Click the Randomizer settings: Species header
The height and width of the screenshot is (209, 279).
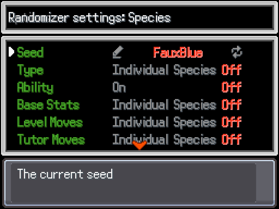click(90, 18)
